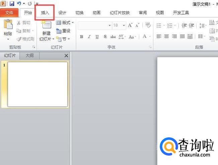Image resolution: width=218 pixels, height=165 pixels.
Task: Open the Aa change case menu
Action: (x=132, y=37)
